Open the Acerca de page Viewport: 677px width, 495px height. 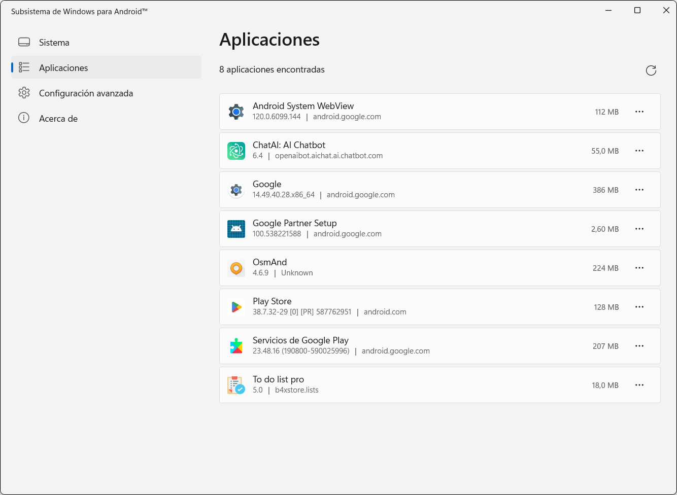point(58,119)
